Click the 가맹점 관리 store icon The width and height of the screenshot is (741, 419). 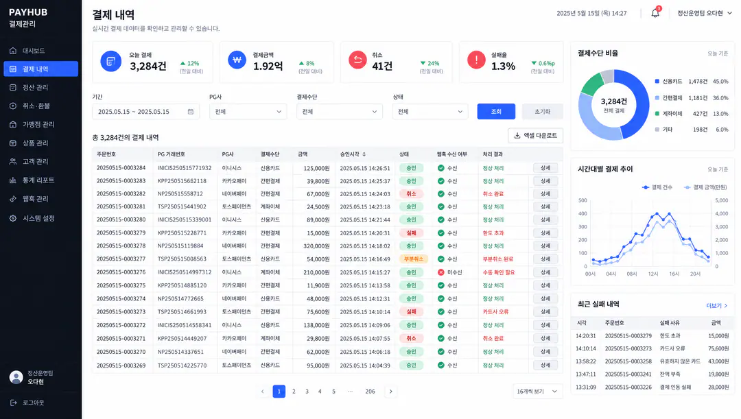click(13, 124)
